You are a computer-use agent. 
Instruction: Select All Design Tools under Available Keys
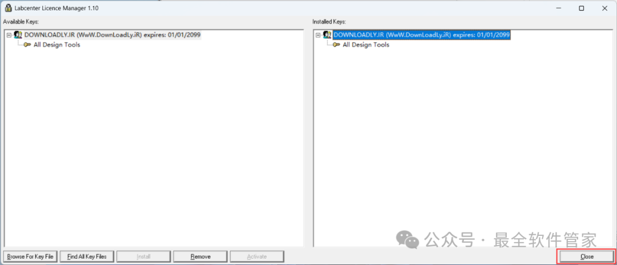tap(57, 45)
